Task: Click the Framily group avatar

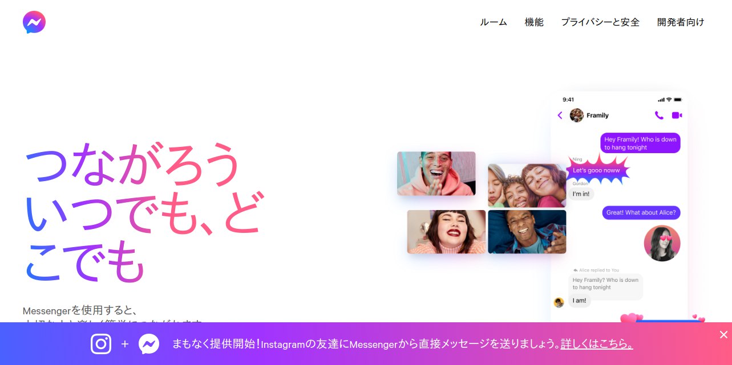Action: point(577,115)
